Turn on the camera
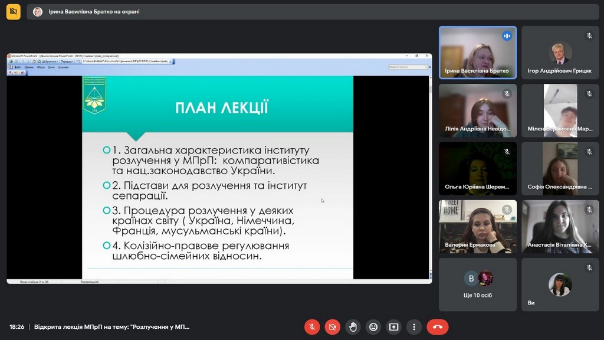This screenshot has width=604, height=340. (x=333, y=326)
